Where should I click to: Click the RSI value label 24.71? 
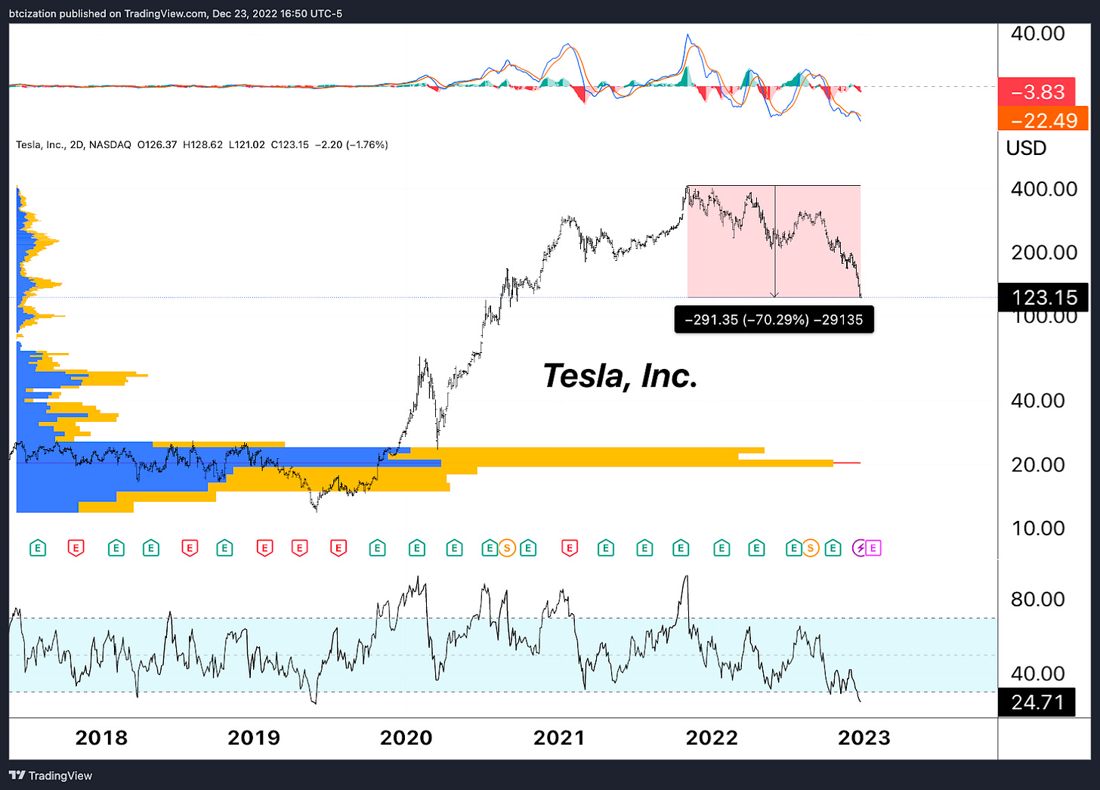1037,702
